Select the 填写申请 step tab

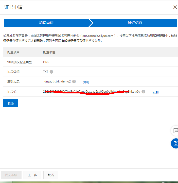tap(46, 23)
